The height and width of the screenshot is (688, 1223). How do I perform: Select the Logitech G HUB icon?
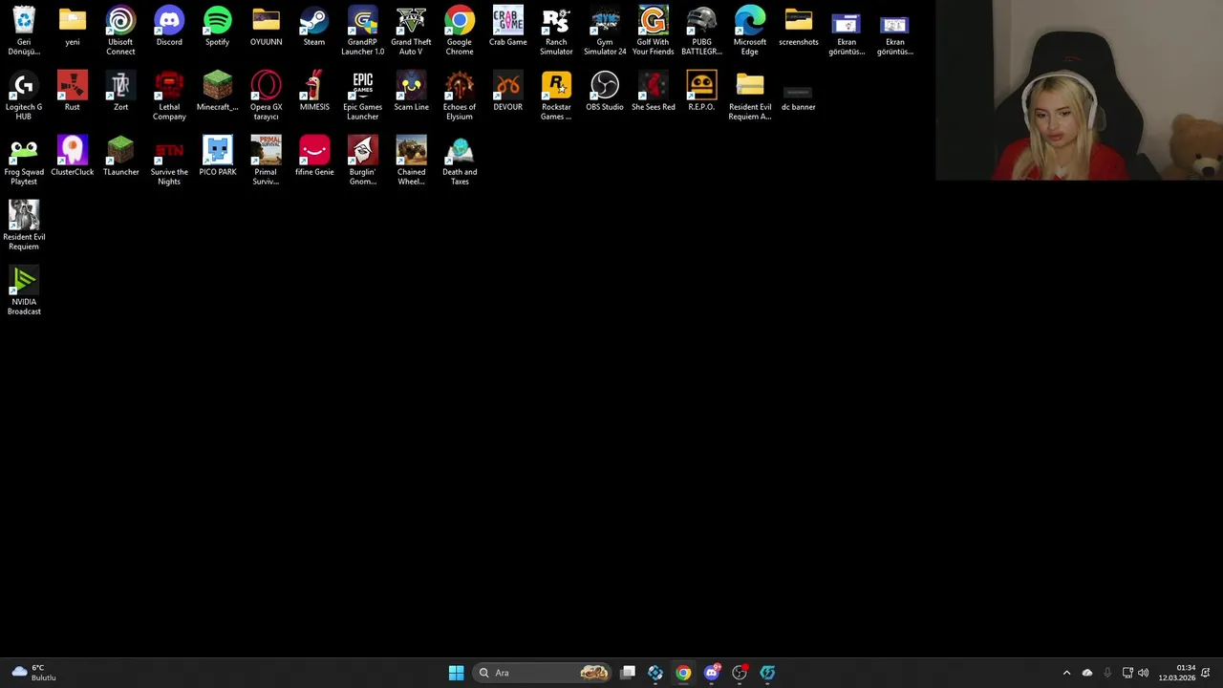(x=24, y=96)
